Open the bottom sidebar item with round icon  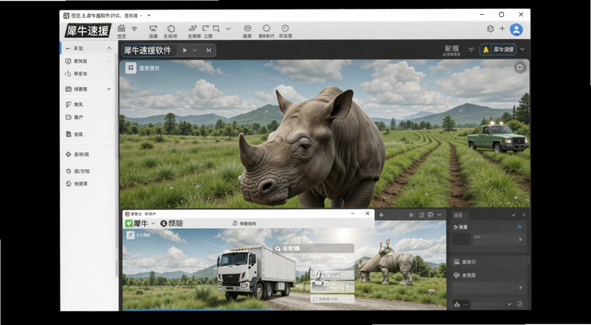click(77, 184)
